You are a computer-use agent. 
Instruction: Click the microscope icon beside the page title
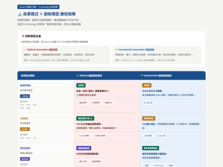click(x=20, y=14)
